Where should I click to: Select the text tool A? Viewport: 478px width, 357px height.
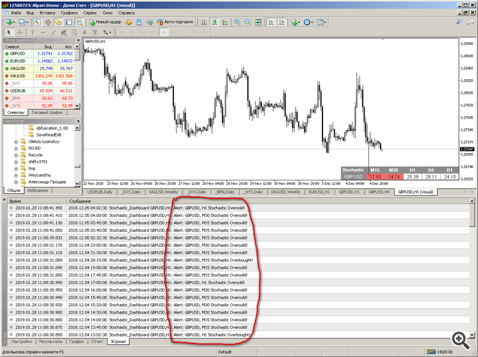coord(84,33)
